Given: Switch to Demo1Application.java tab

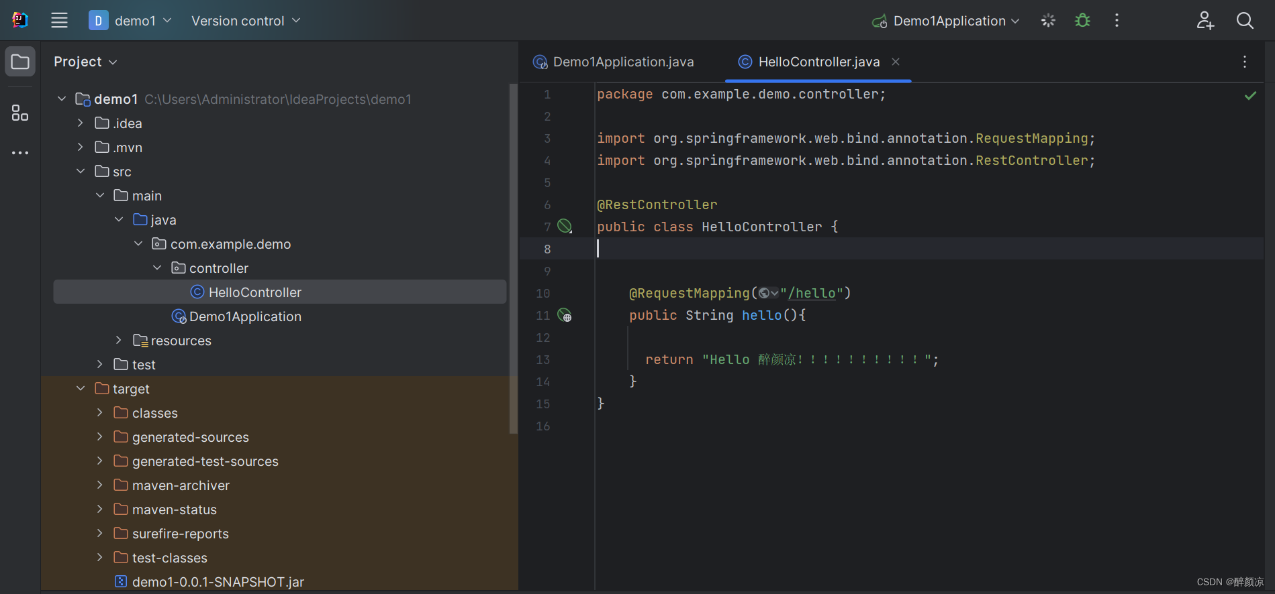Looking at the screenshot, I should [614, 62].
